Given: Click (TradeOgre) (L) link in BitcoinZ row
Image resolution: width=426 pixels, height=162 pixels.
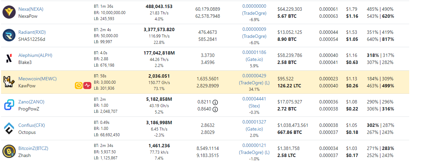Looking at the screenshot, I should (254, 152).
